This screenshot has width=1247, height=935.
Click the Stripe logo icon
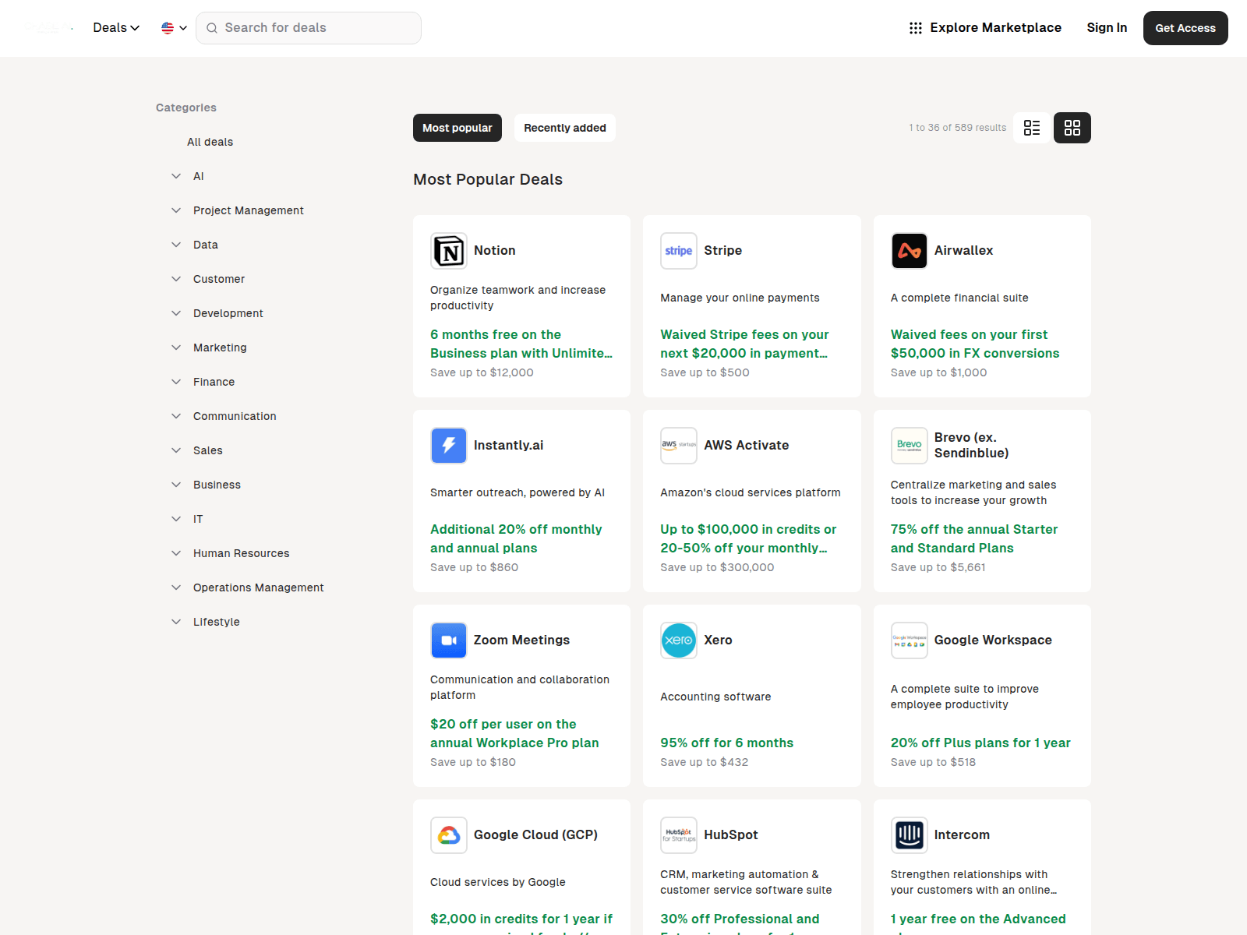click(x=679, y=251)
